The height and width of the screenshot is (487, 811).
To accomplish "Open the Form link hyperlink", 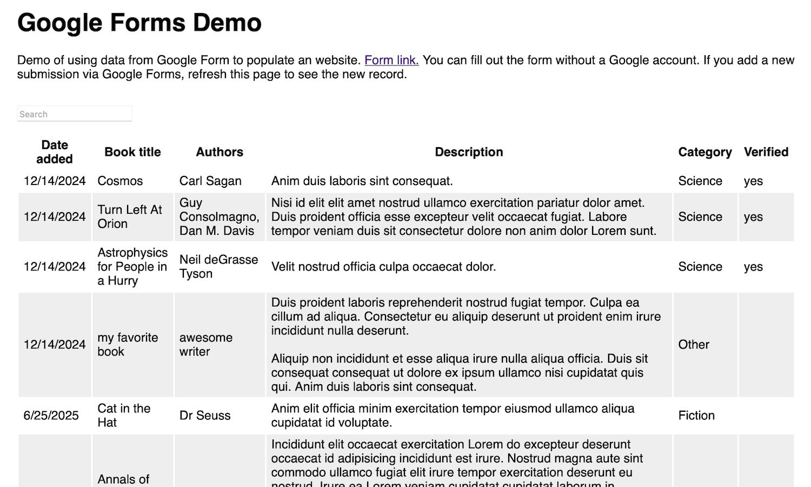I will tap(391, 60).
